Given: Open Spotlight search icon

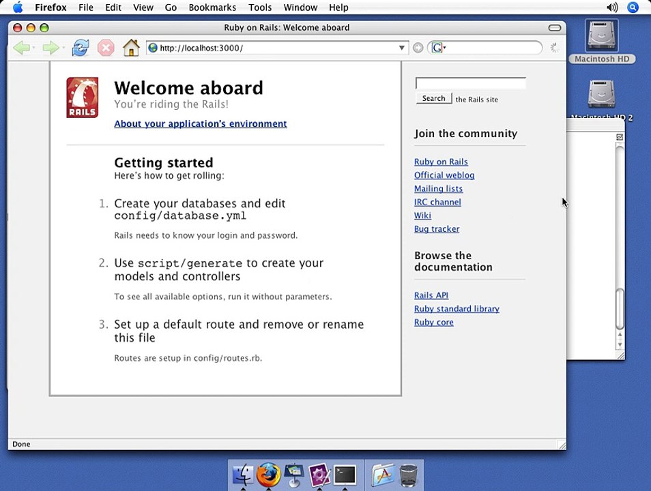Looking at the screenshot, I should click(633, 7).
